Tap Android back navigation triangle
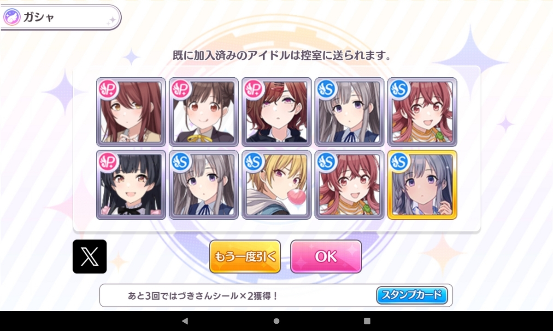The width and height of the screenshot is (553, 331). coord(185,321)
